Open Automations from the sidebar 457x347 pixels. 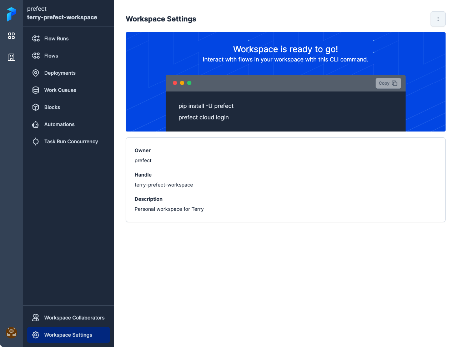[x=69, y=124]
